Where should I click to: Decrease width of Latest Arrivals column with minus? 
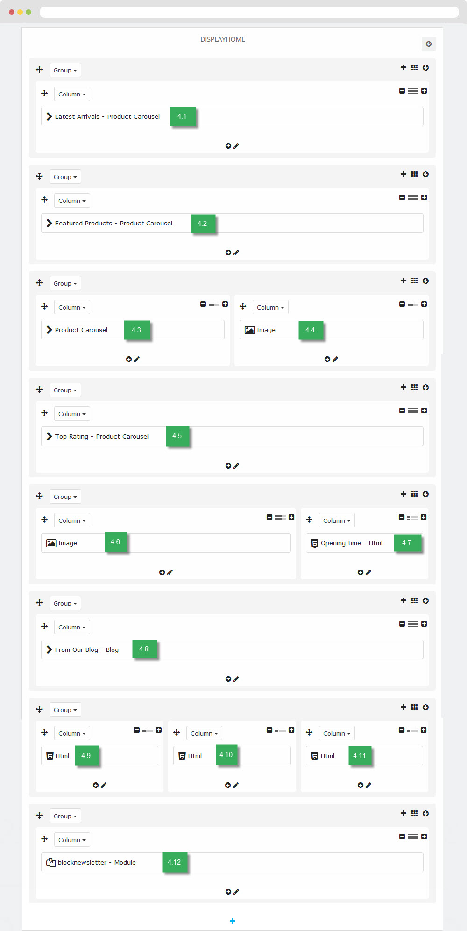coord(402,91)
